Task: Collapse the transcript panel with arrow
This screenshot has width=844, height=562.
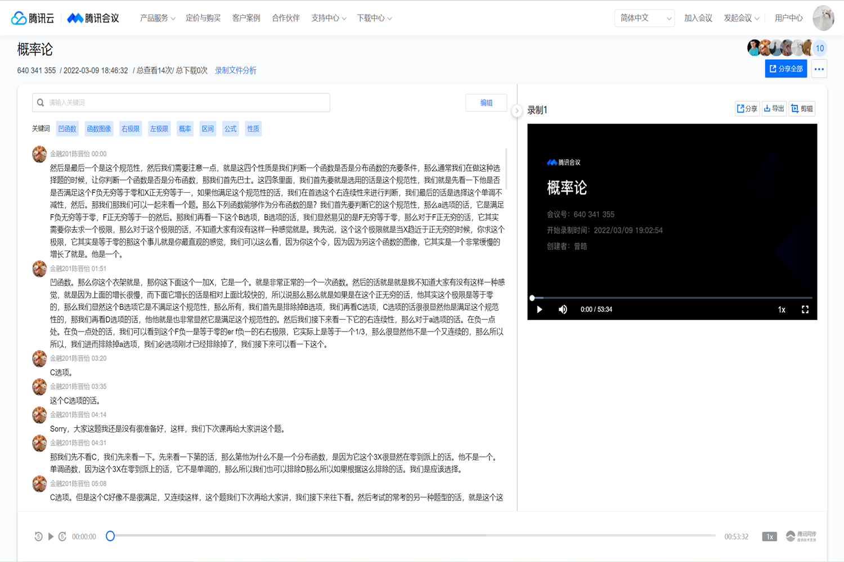Action: [x=517, y=111]
